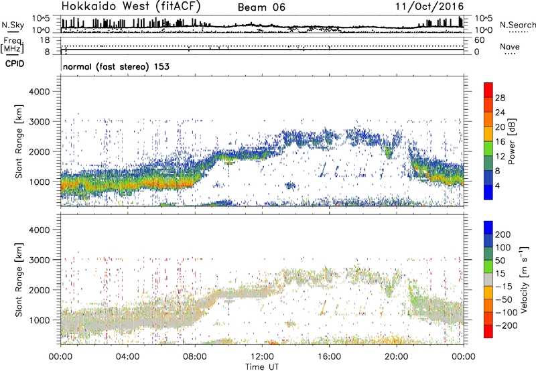Image resolution: width=536 pixels, height=371 pixels.
Task: Click the '20:00' time axis tick
Action: coord(397,357)
